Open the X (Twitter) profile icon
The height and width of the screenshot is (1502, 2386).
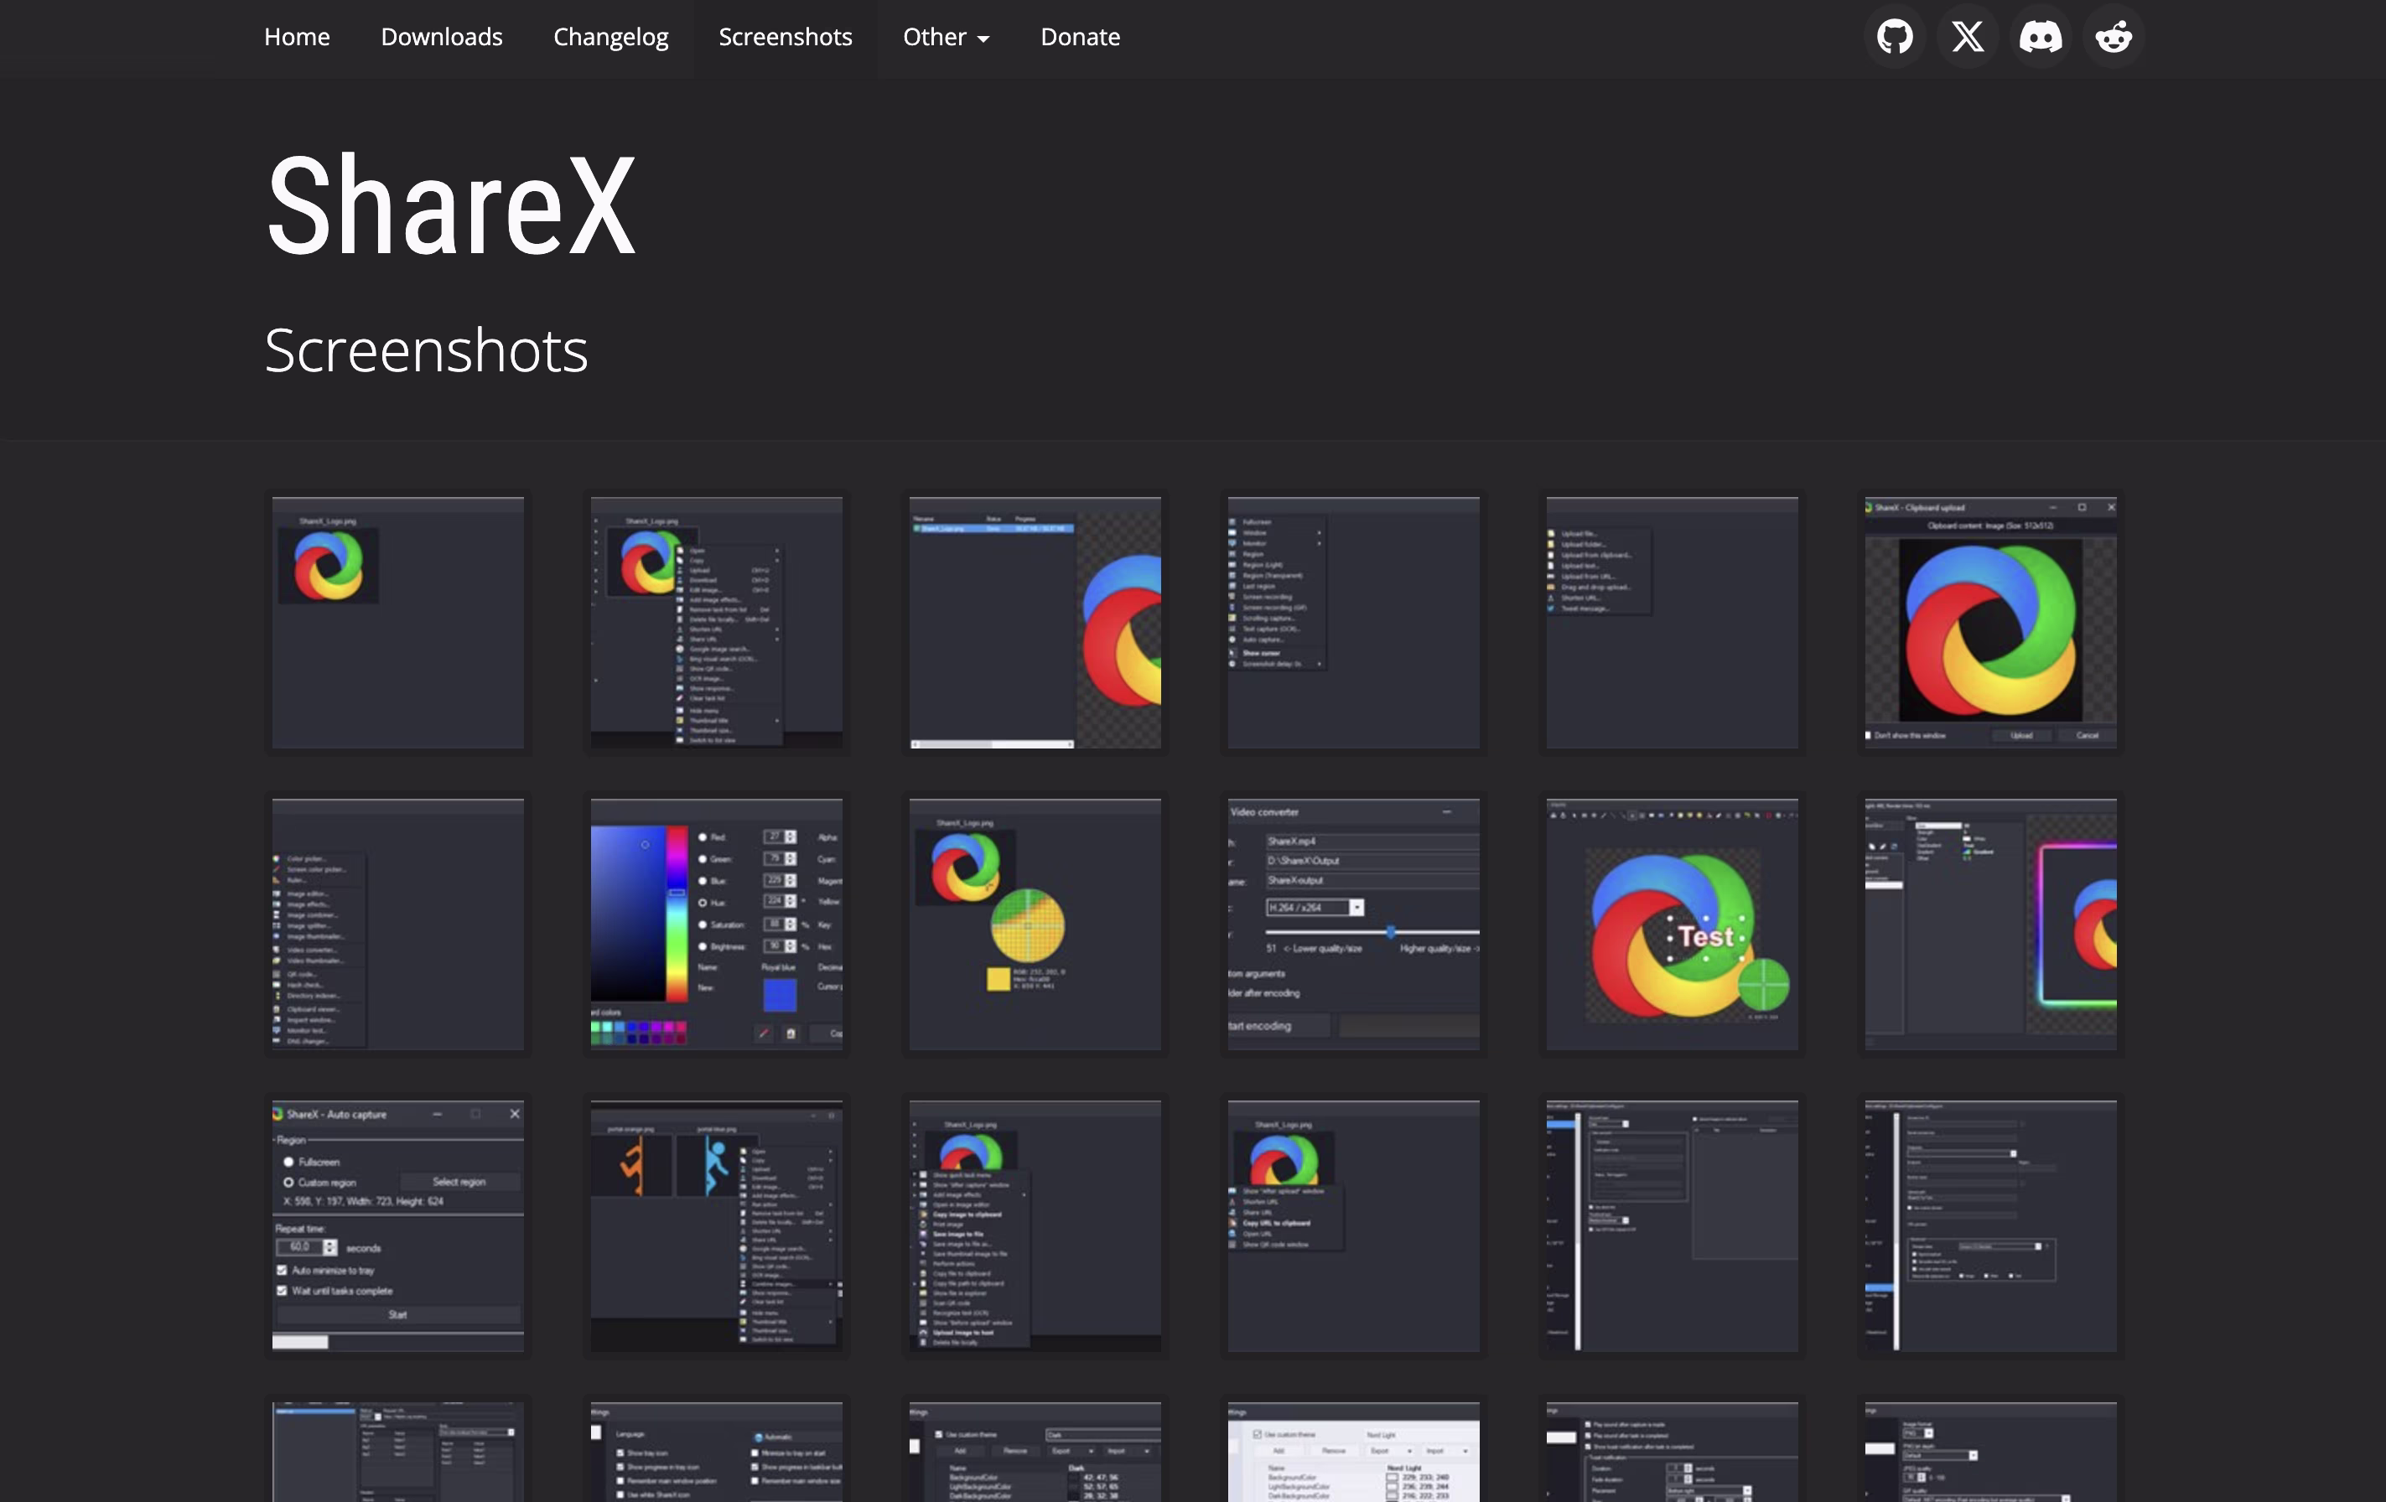[x=1966, y=37]
